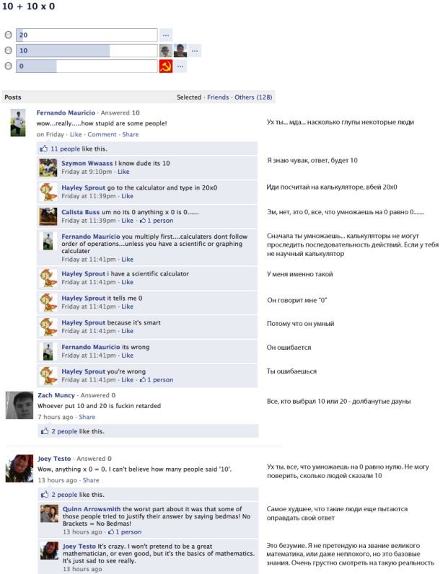Click the answer 10 poll result bar
Viewport: 448px width, 574px height.
click(87, 50)
